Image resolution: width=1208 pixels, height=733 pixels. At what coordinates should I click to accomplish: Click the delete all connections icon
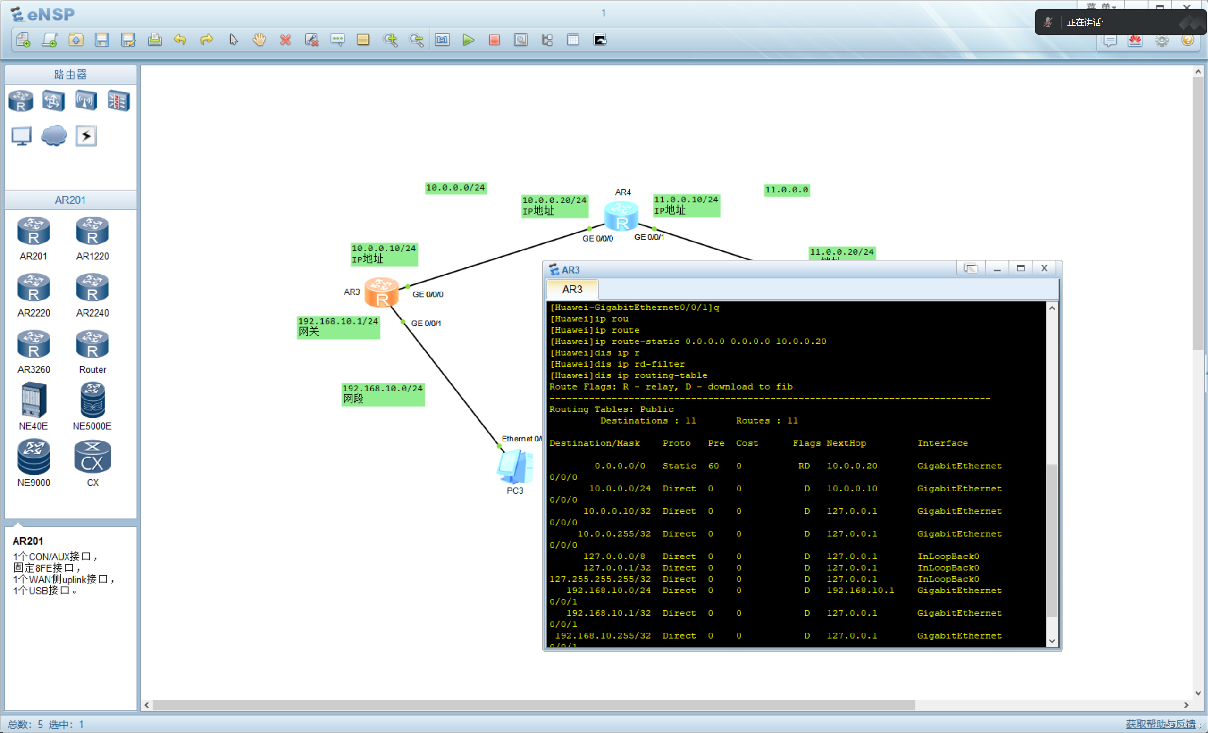click(x=311, y=40)
